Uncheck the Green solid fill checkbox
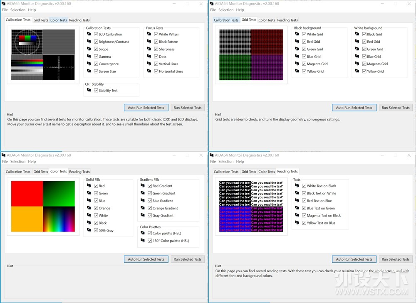Screen dimensions: 416x303 click(96, 193)
